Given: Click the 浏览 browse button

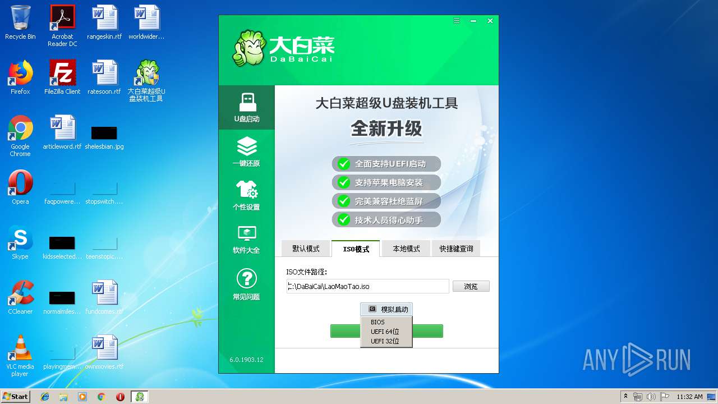Looking at the screenshot, I should tap(471, 286).
